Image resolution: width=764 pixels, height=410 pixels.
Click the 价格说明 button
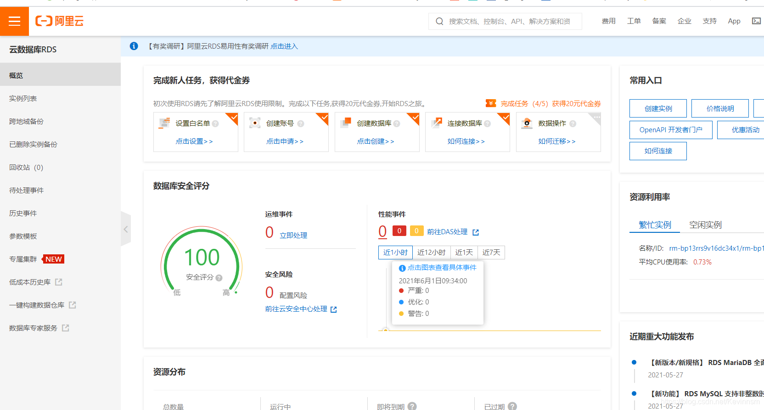click(x=720, y=108)
